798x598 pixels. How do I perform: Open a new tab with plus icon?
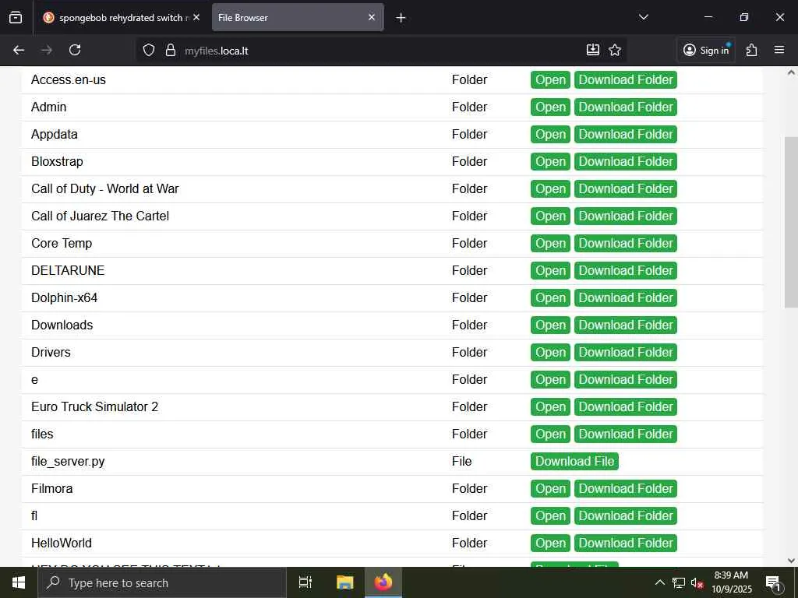(401, 18)
